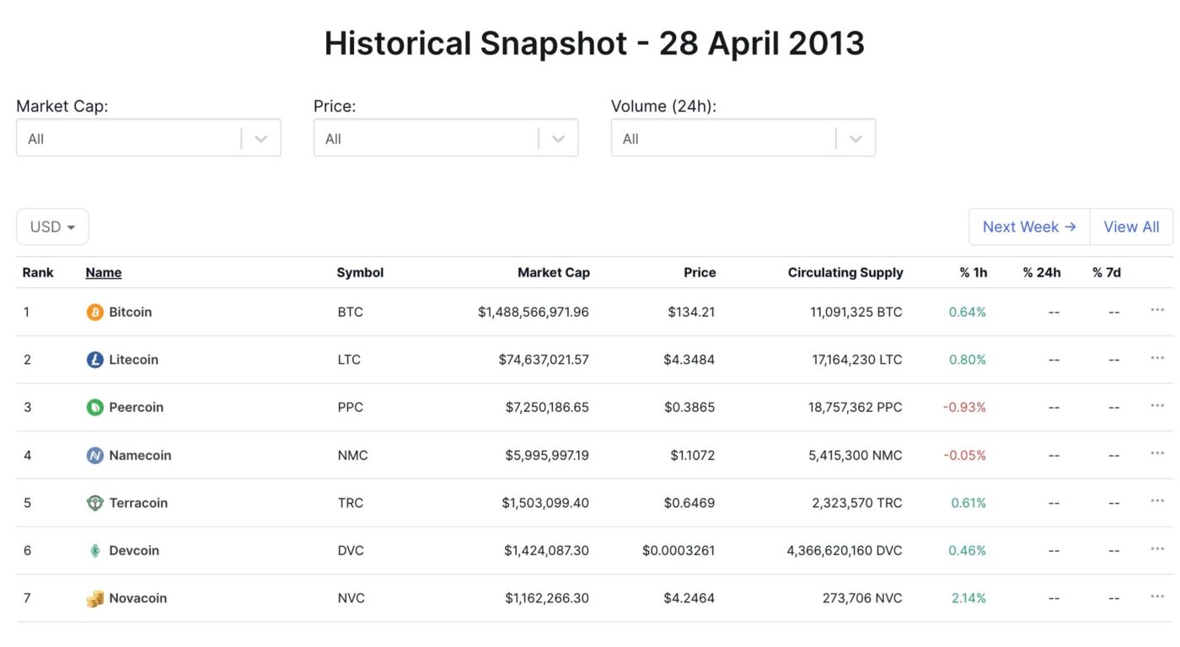Click the Peercoin leaf icon
1180x647 pixels.
pos(95,408)
